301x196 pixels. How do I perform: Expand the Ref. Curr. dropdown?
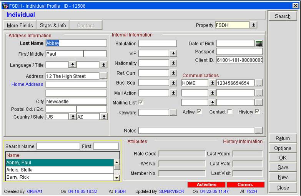coord(173,73)
